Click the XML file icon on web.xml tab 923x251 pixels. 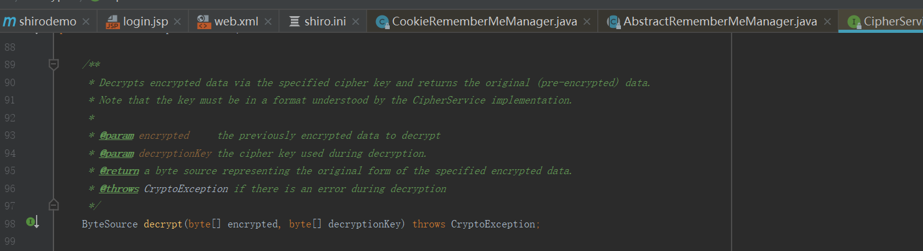tap(204, 22)
